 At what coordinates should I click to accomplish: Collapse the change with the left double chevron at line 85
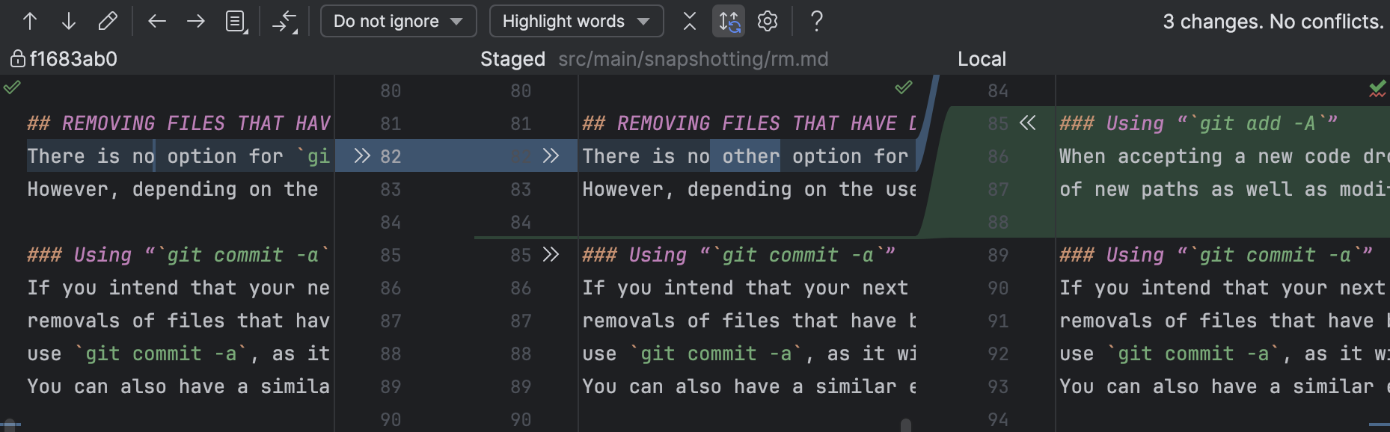[1029, 123]
